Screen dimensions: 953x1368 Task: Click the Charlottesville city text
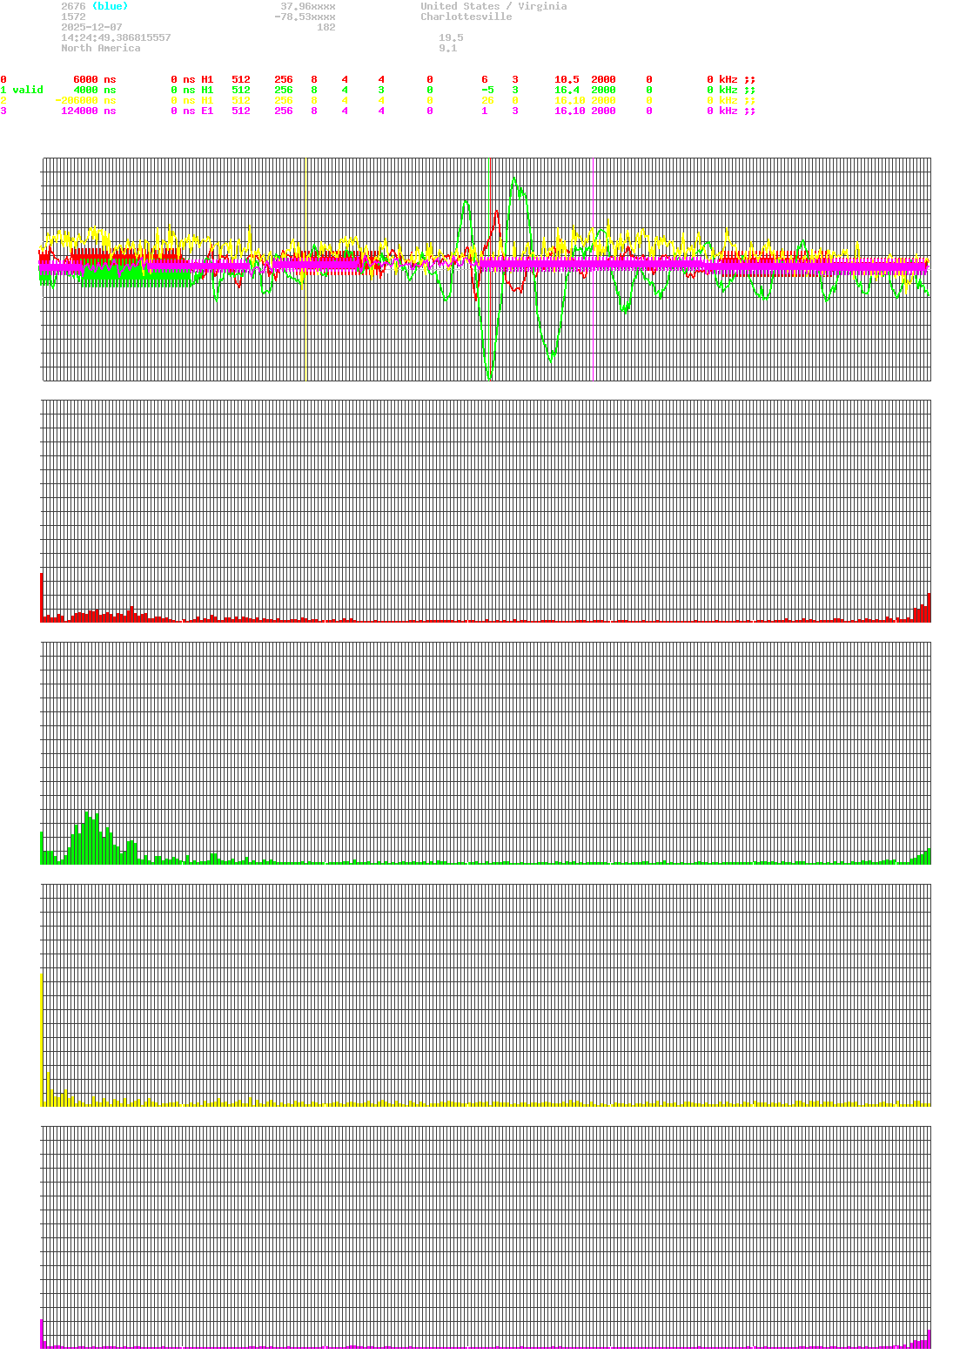[x=466, y=17]
